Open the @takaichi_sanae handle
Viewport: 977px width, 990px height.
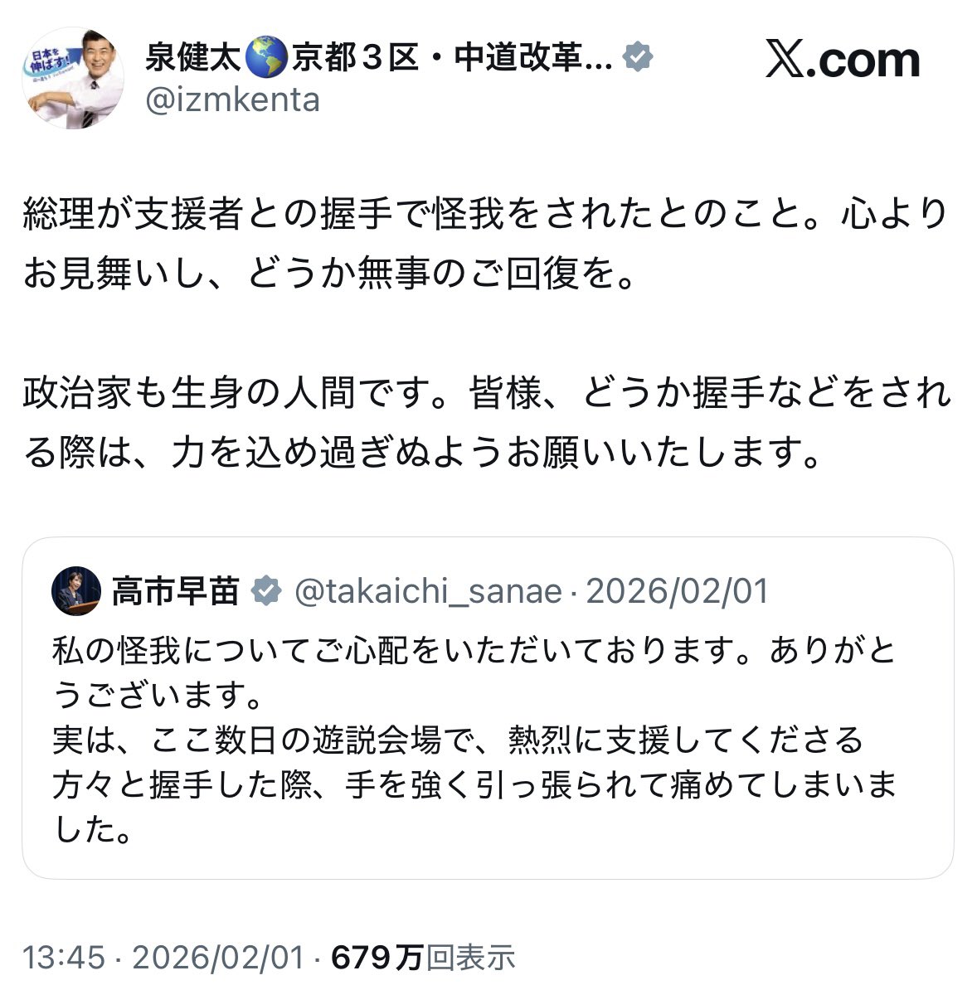[x=428, y=591]
